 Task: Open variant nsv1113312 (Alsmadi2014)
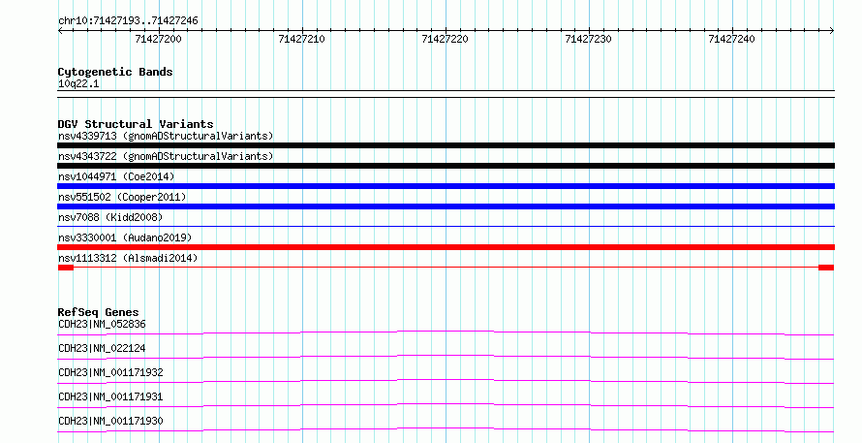128,258
